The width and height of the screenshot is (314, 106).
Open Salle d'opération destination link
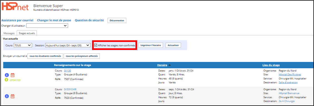coord(288,83)
